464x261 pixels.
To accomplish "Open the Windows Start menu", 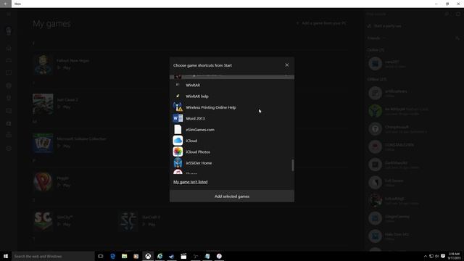I will 6,256.
